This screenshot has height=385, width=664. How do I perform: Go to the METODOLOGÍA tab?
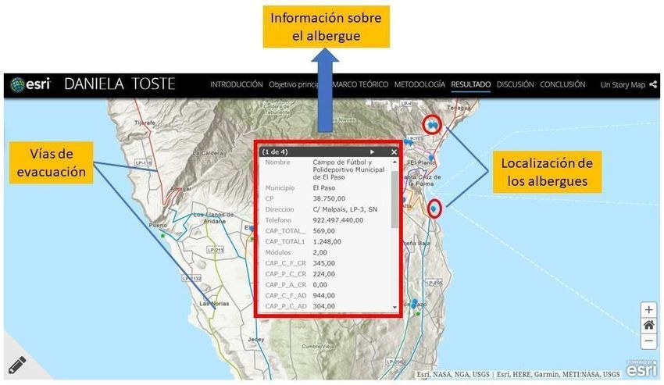coord(419,84)
